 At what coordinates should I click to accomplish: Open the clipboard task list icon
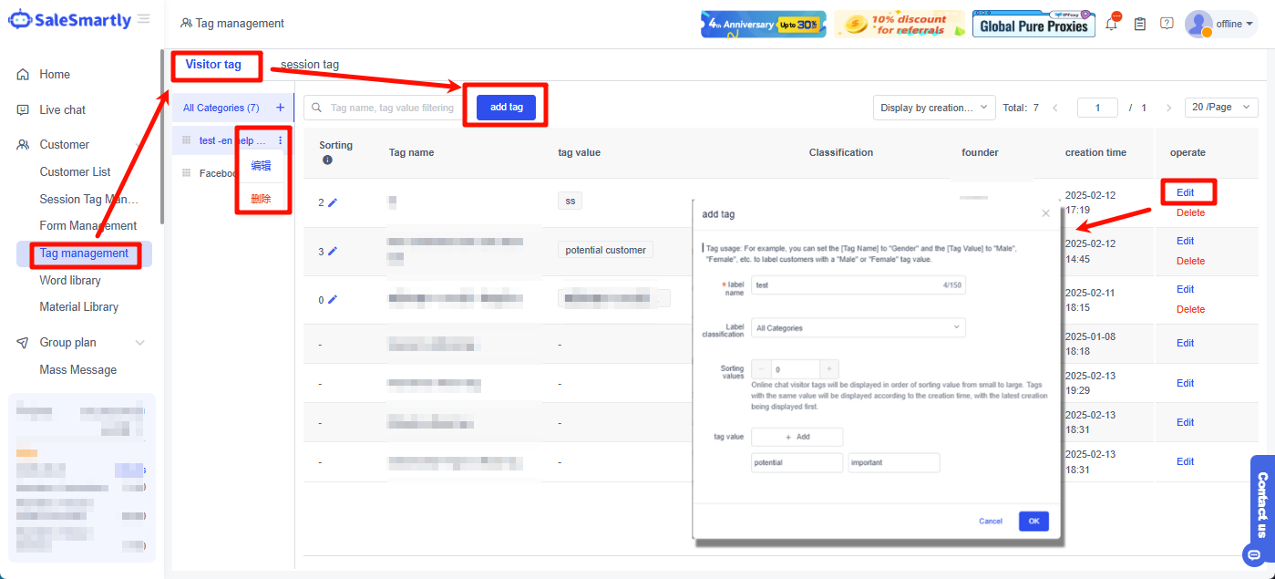tap(1139, 25)
